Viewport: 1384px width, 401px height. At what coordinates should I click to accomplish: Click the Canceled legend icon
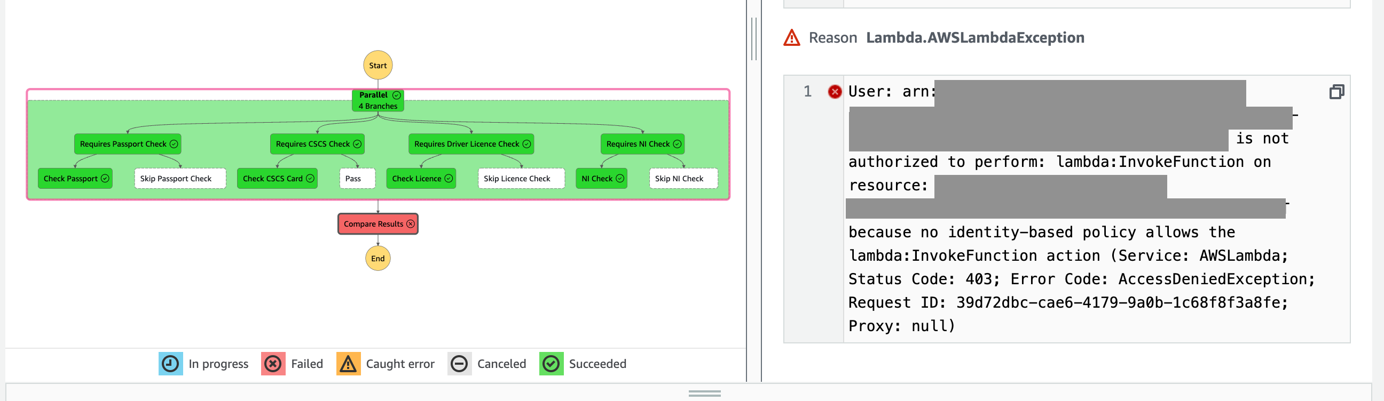coord(459,364)
